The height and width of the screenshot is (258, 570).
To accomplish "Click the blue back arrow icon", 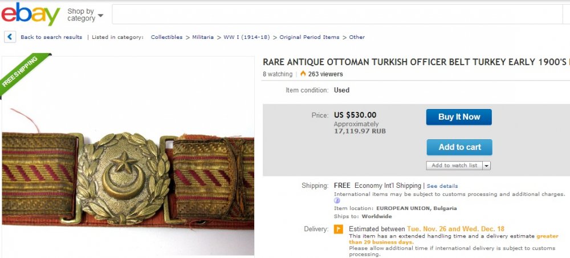I will [10, 37].
